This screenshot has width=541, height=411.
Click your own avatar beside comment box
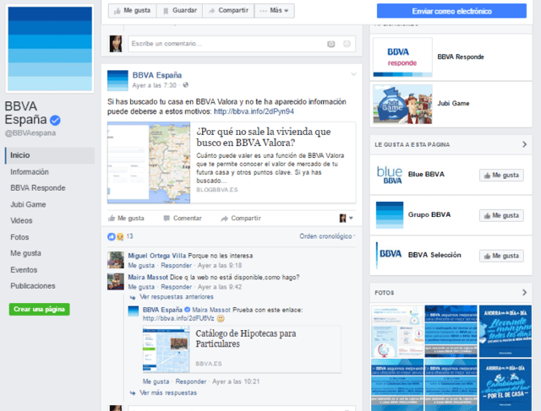[x=116, y=44]
